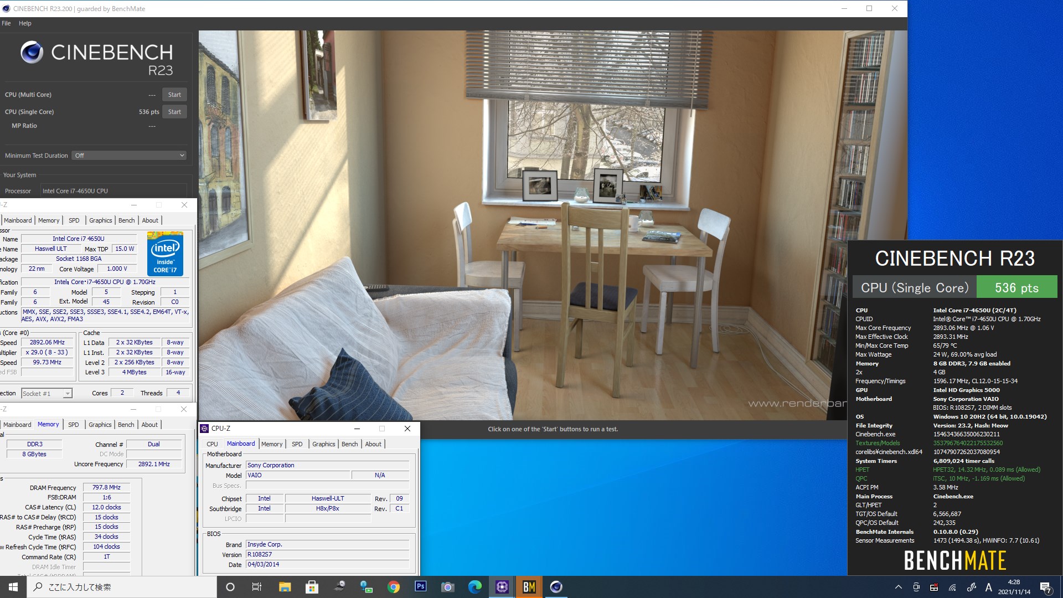Click the Pen workspace tray icon
Screen dimensions: 1063x598
971,587
